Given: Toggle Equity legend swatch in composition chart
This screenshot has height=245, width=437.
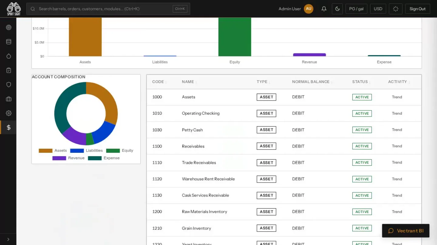Looking at the screenshot, I should (113, 151).
